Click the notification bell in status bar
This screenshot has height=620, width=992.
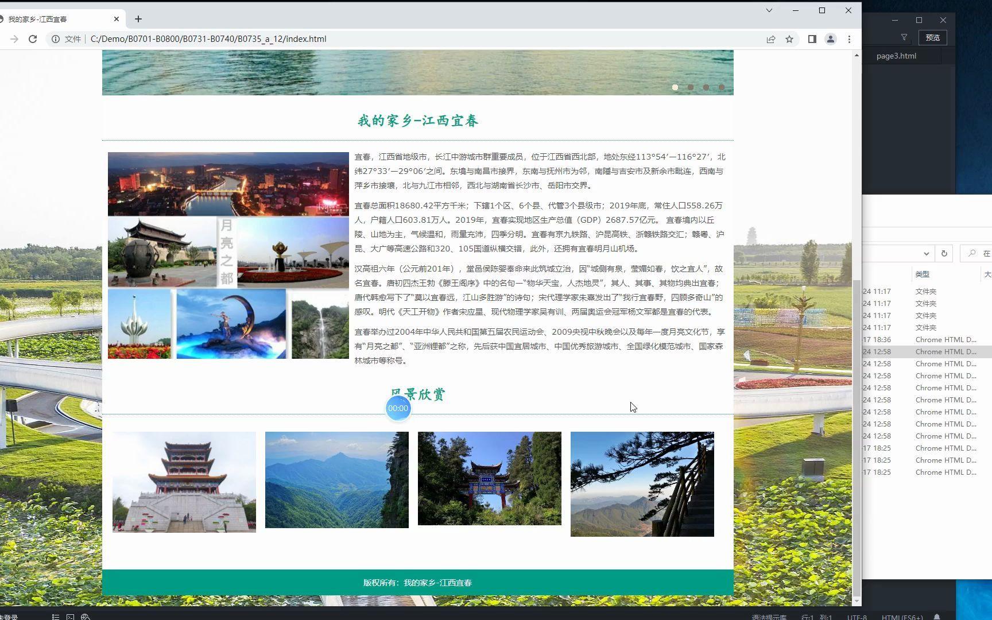click(937, 617)
